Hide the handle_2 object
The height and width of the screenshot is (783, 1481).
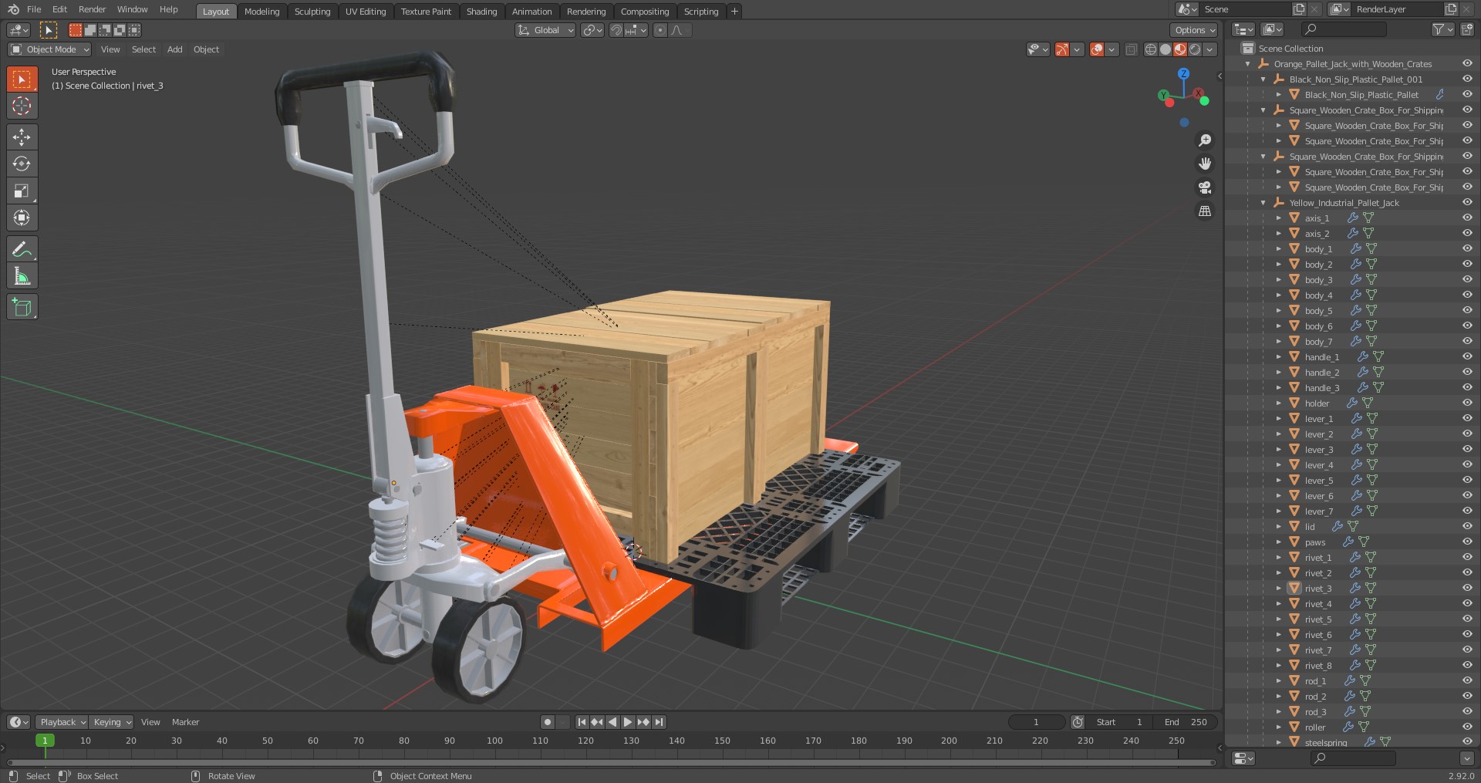[1467, 372]
